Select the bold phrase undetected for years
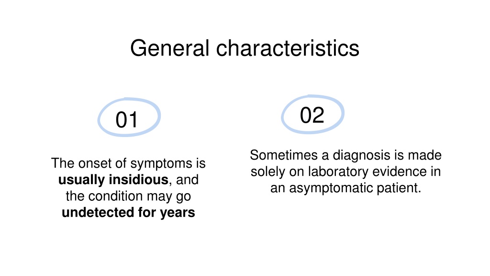 pyautogui.click(x=128, y=212)
